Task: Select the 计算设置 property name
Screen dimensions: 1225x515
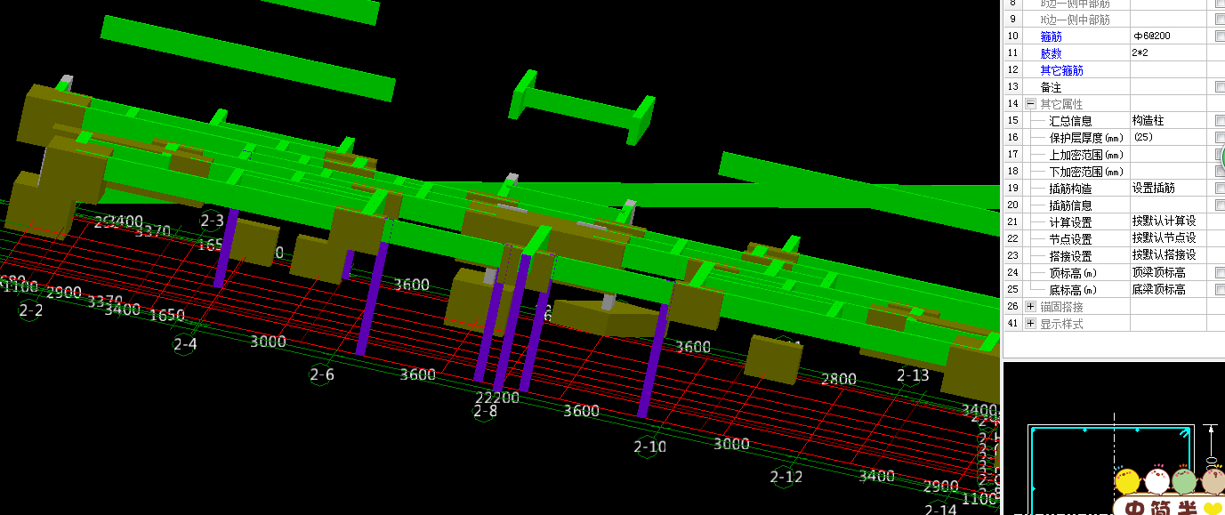Action: (1070, 221)
